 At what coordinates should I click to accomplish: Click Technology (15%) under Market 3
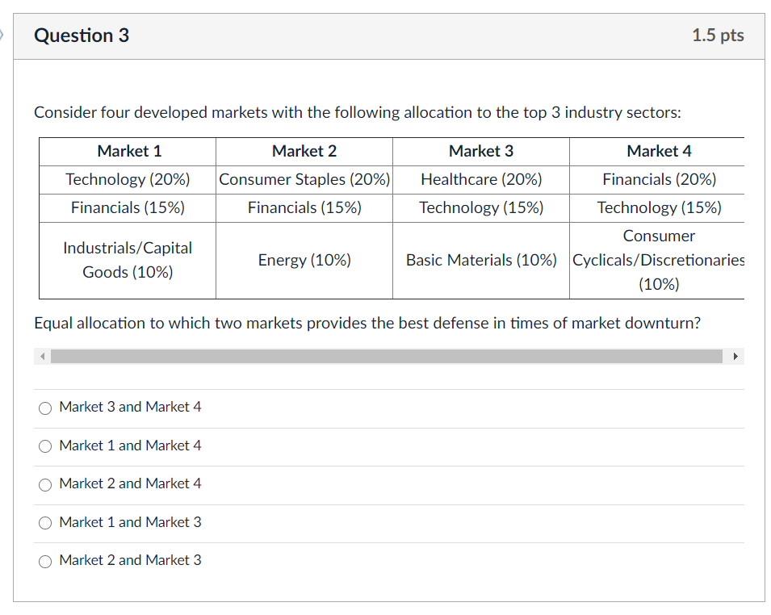pos(481,208)
